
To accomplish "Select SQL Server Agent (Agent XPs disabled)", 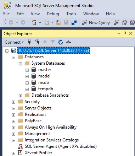I will coord(61,146).
